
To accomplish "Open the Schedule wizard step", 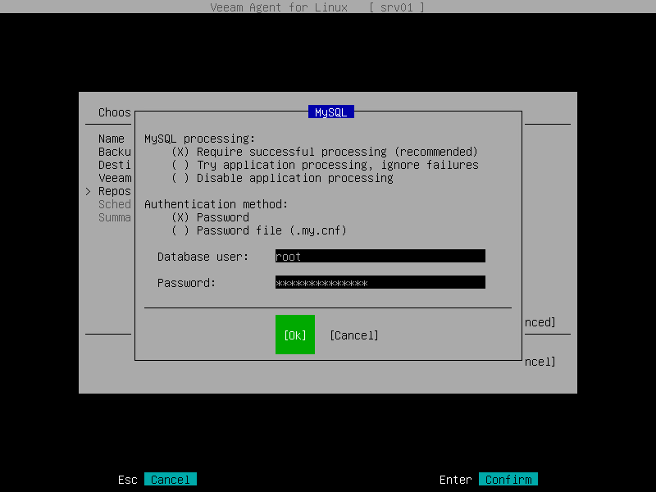I will tap(115, 204).
